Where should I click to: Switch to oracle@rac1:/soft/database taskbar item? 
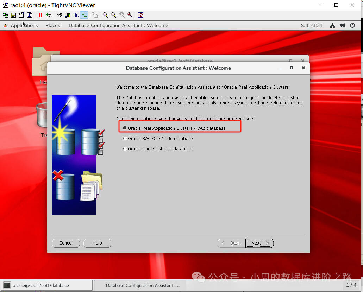pos(46,285)
